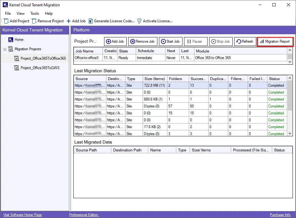Click the Add Job plus icon in top toolbar
Screen dimensions: 296x218
pos(69,21)
